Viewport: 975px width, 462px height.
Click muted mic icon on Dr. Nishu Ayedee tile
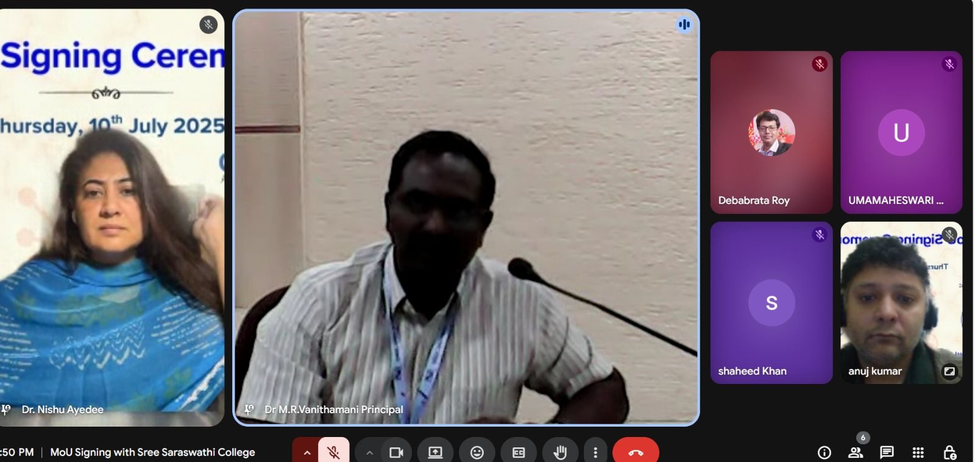pyautogui.click(x=208, y=24)
